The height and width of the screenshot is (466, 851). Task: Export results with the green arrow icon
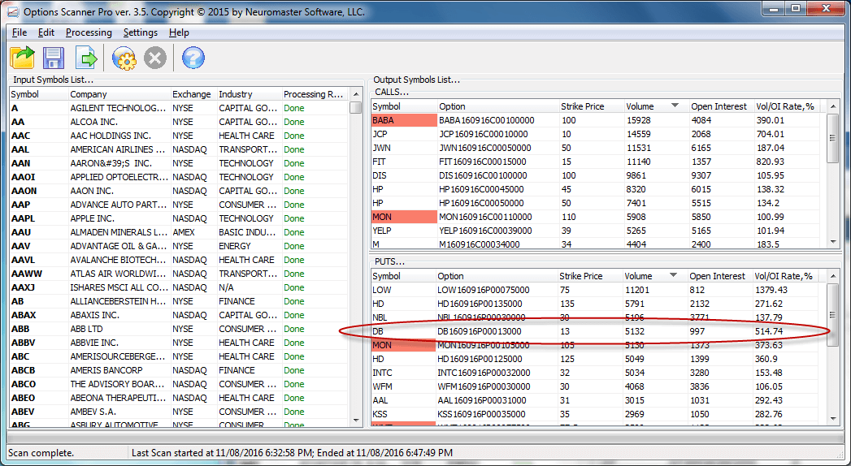[x=86, y=58]
